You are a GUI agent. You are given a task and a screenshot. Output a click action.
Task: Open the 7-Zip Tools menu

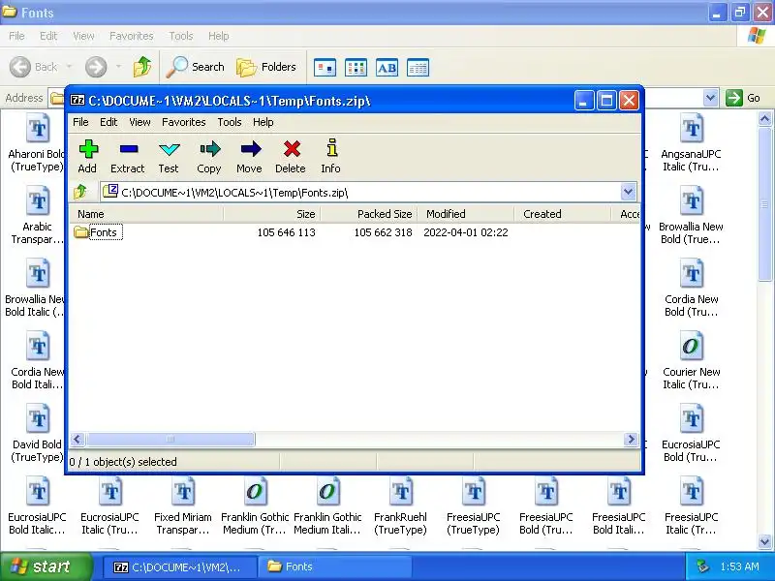click(230, 122)
